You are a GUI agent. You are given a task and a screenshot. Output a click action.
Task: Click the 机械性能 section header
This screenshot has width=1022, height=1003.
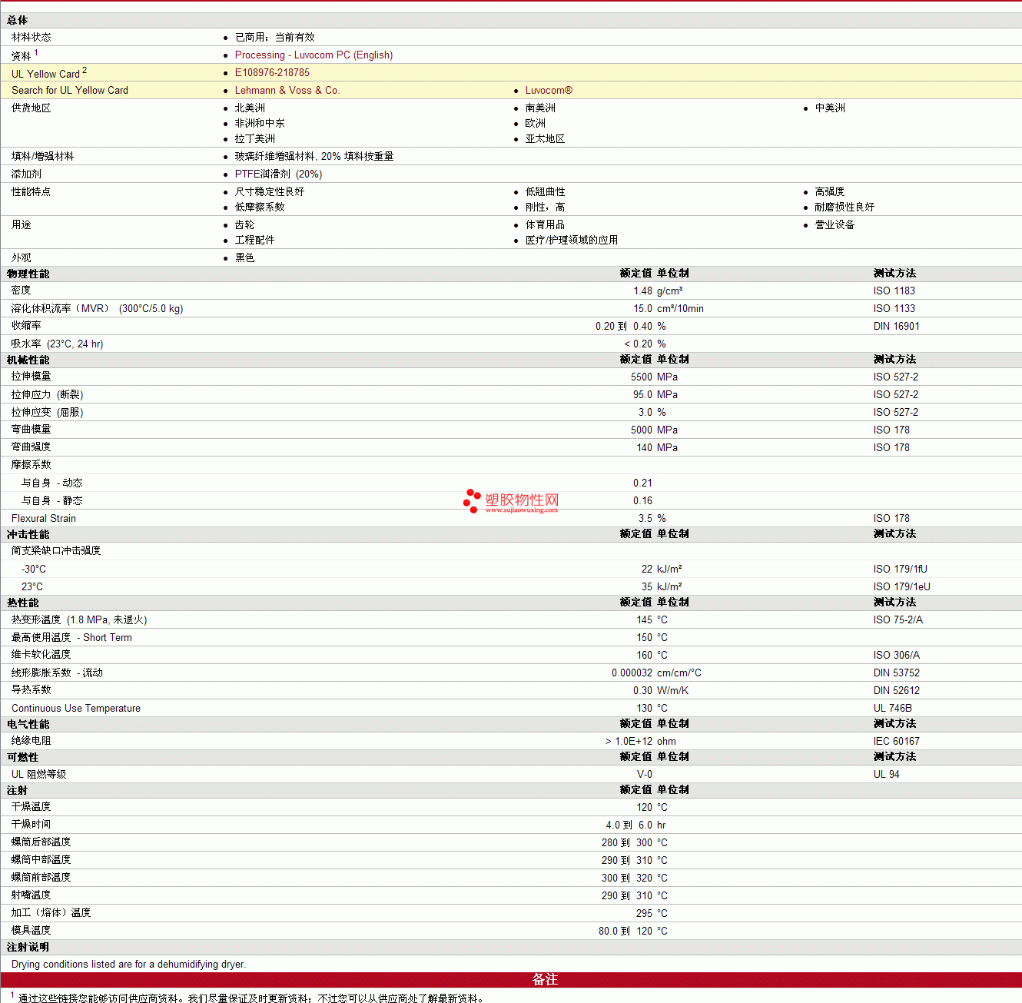(x=28, y=360)
